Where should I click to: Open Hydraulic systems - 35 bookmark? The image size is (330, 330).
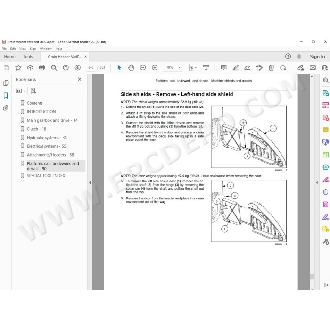pos(47,138)
